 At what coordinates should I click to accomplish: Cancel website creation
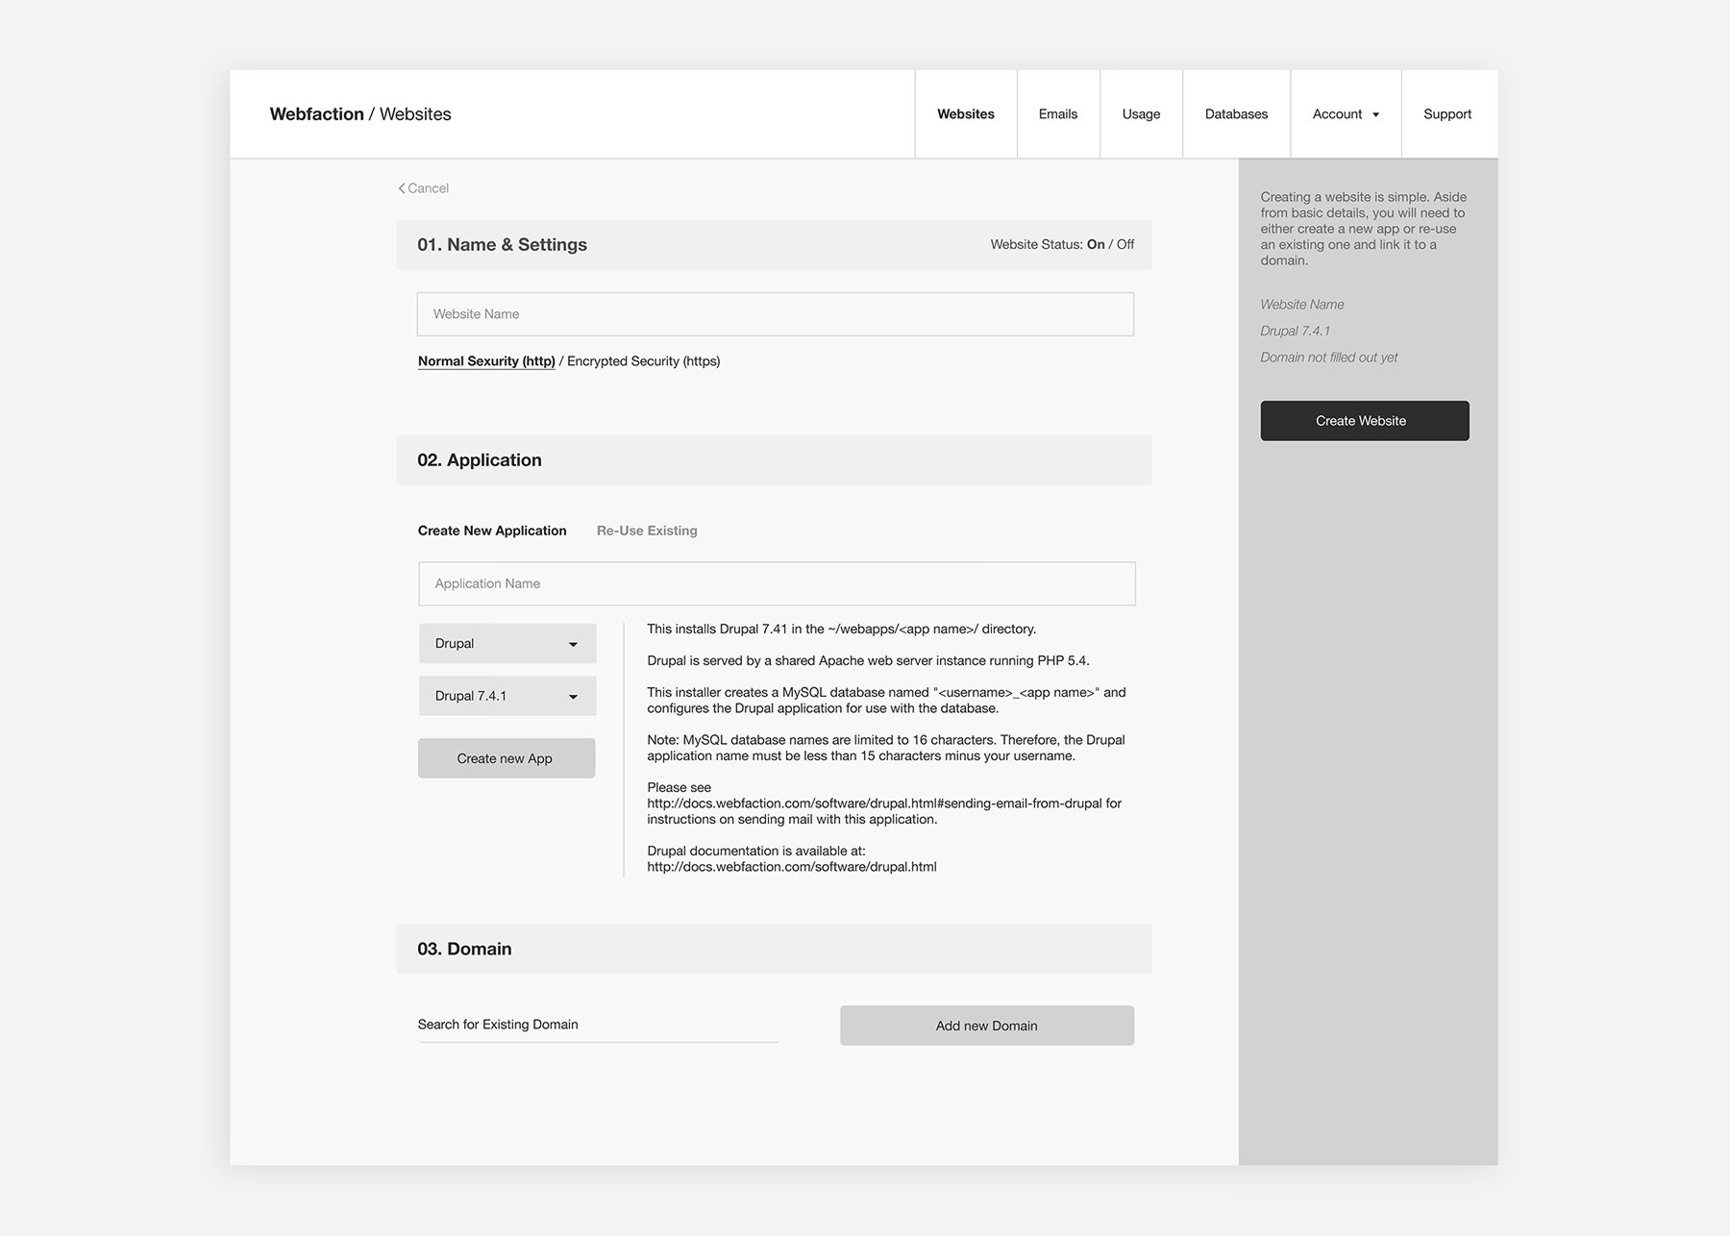(x=424, y=188)
